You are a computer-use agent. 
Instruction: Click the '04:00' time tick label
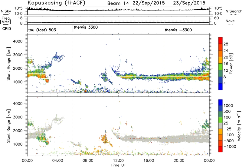[x=57, y=161]
